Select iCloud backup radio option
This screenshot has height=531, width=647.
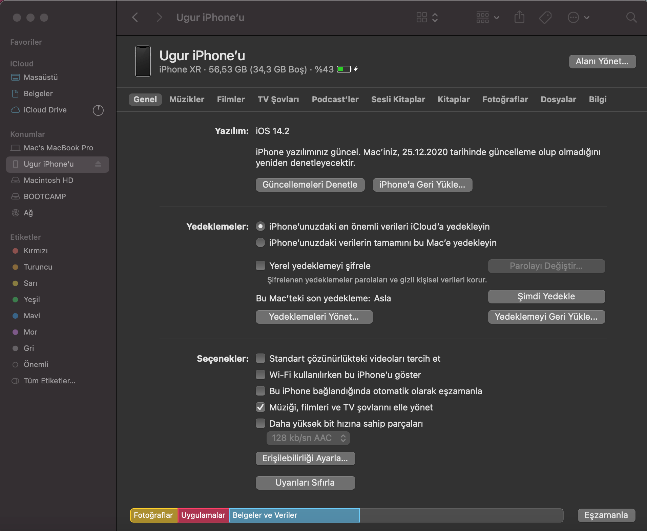(260, 227)
